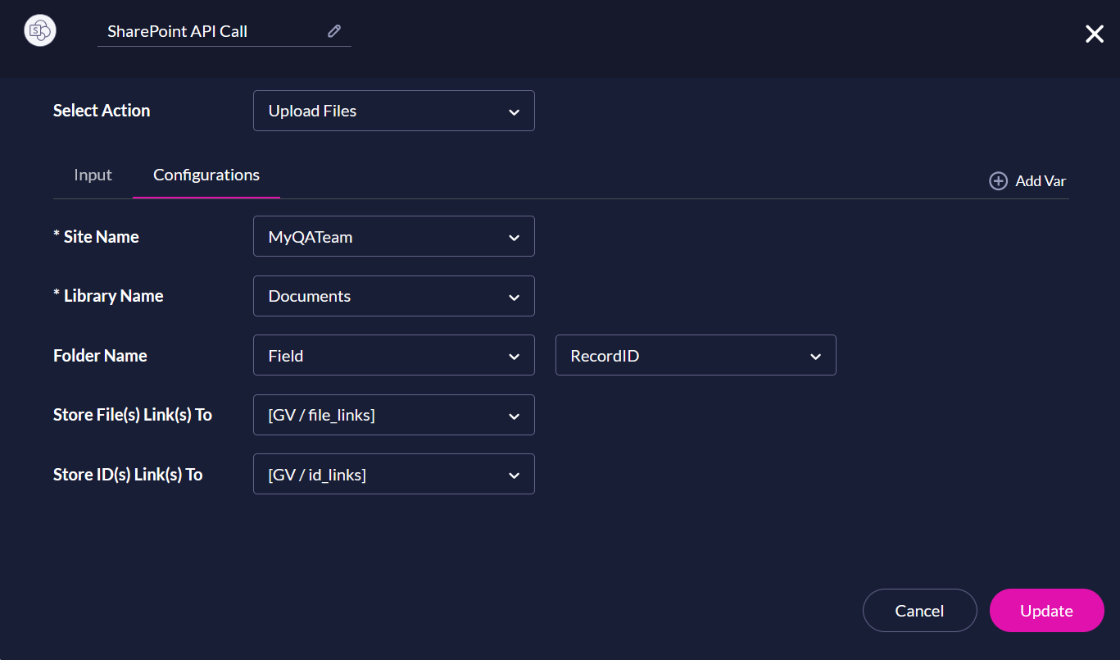Click the pencil icon to rename the step

333,30
